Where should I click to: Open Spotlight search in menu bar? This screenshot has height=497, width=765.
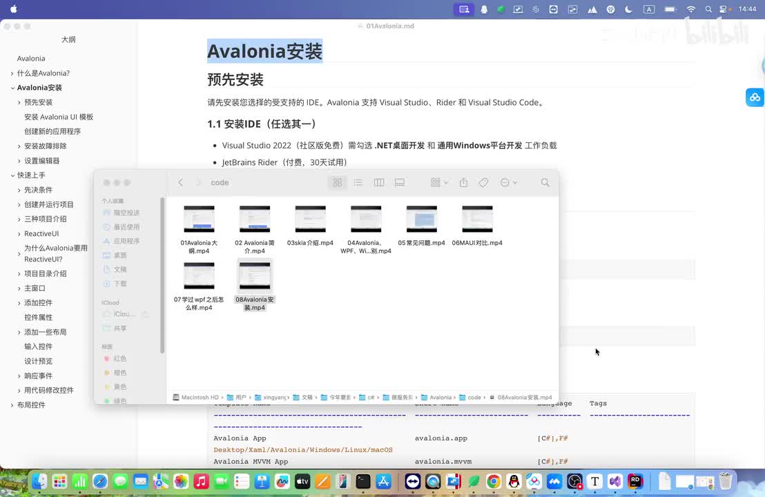click(708, 9)
